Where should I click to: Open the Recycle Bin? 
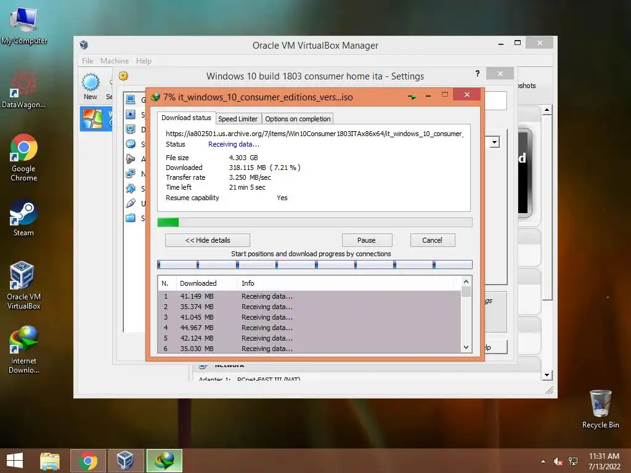[600, 409]
